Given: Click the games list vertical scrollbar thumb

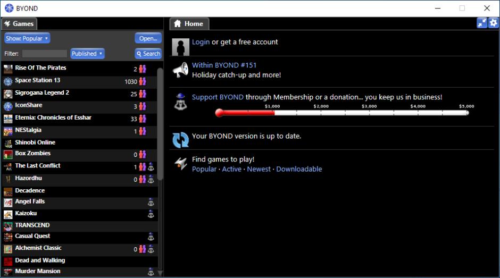Looking at the screenshot, I should 160,124.
